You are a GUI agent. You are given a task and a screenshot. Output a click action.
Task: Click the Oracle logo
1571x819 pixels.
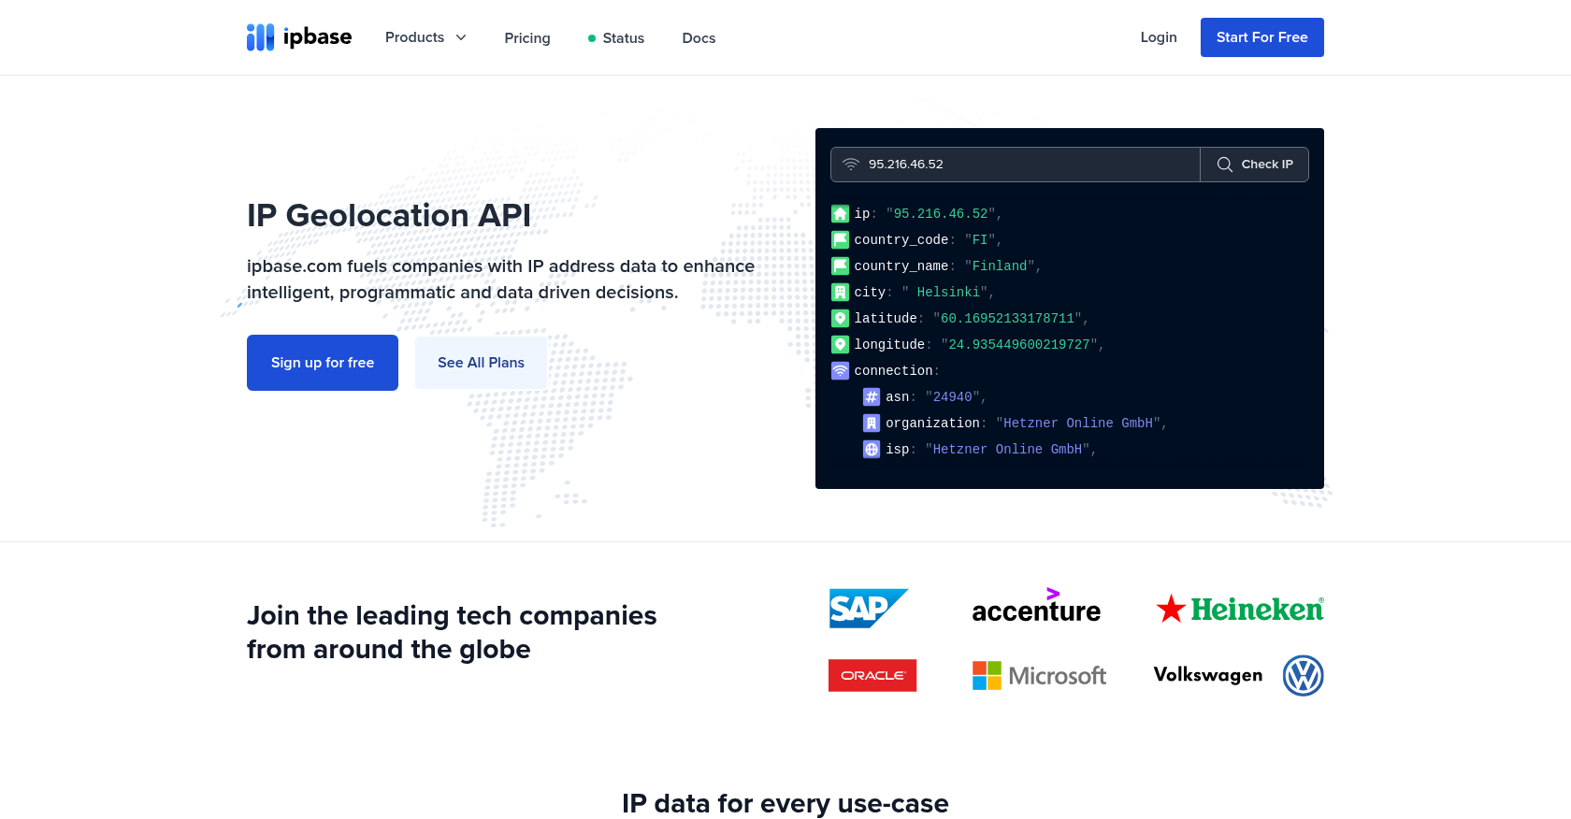872,675
